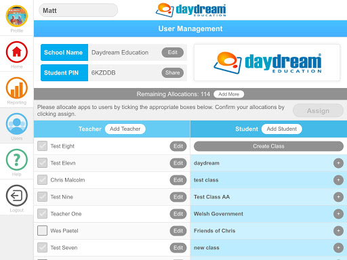This screenshot has width=347, height=260.
Task: Toggle the Test Eight teacher checkbox
Action: 42,146
